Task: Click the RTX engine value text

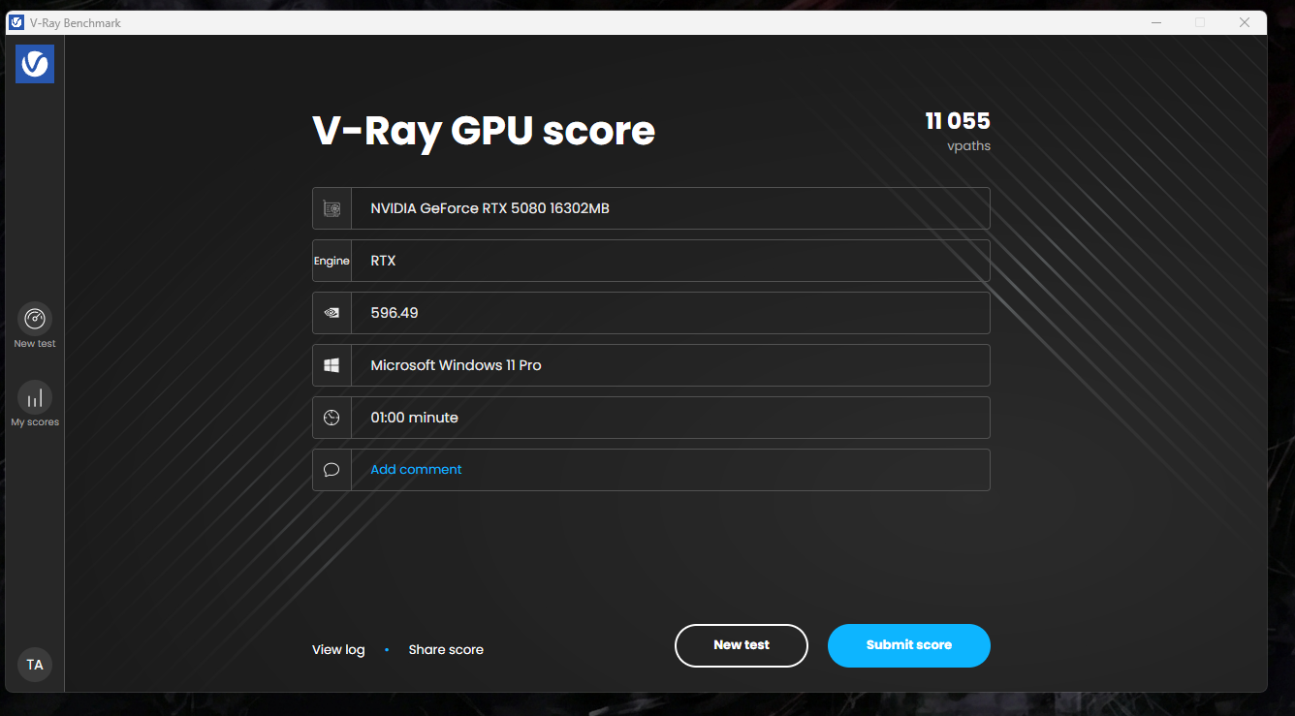Action: pyautogui.click(x=384, y=261)
